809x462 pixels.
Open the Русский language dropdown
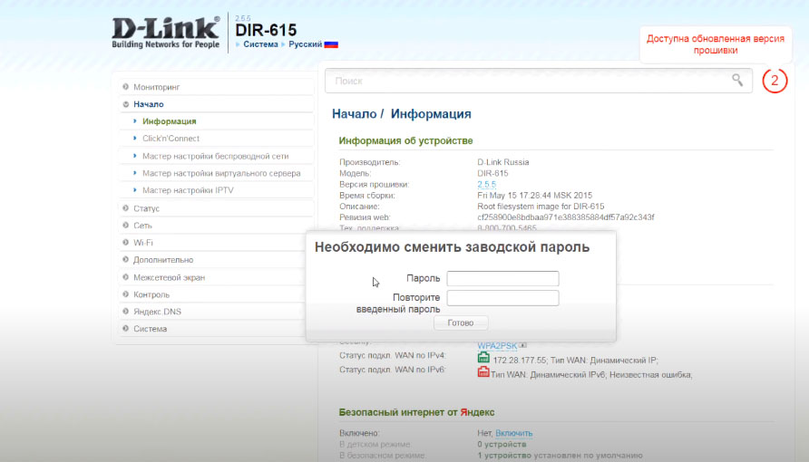pos(306,44)
